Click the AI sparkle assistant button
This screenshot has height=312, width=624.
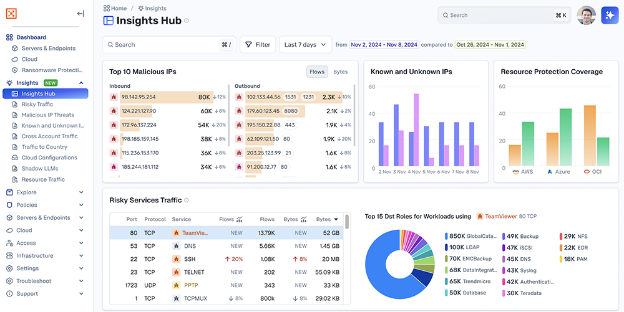tap(610, 16)
